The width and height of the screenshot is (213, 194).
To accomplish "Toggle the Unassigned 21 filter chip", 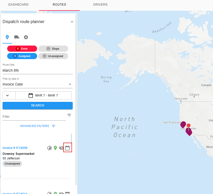I will 53,56.
